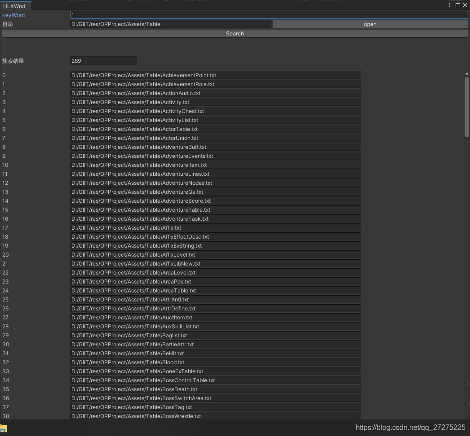The height and width of the screenshot is (436, 470).
Task: Select the AchievementRole.txt result
Action: click(x=216, y=84)
